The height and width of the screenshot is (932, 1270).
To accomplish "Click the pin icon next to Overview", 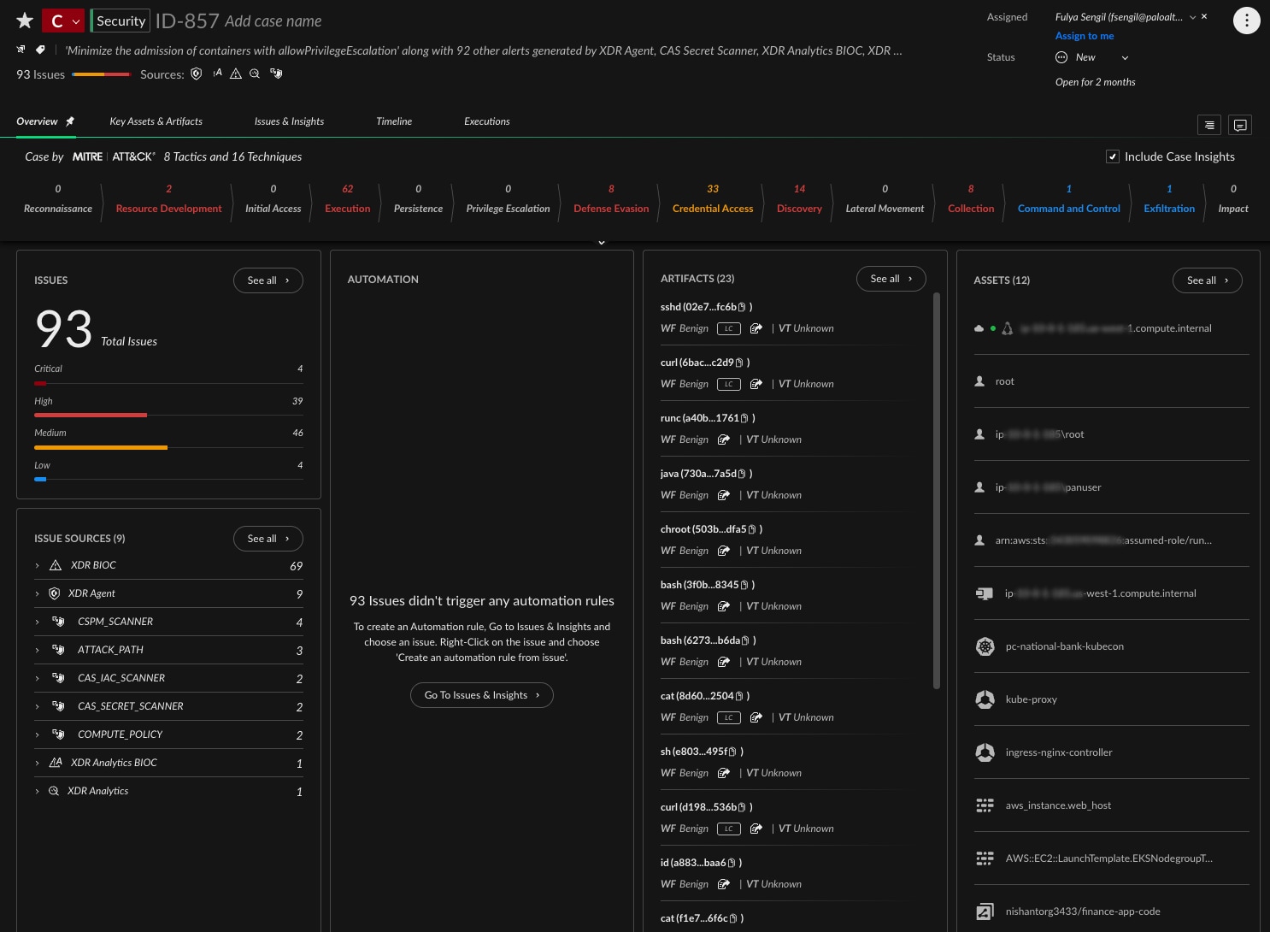I will click(x=70, y=121).
